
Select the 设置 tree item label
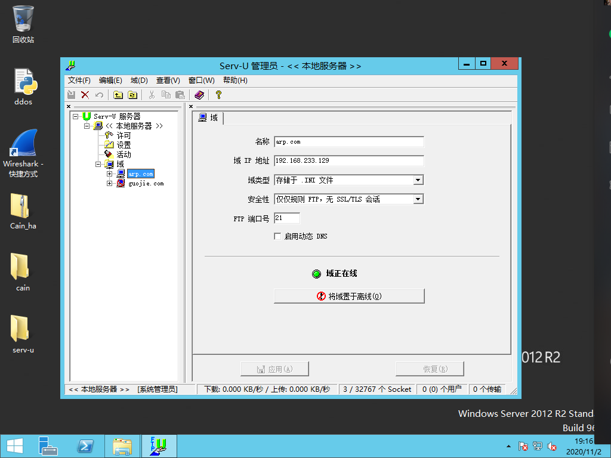(x=124, y=145)
